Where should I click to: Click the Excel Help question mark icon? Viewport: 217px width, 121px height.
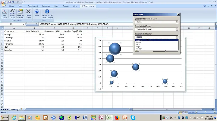[x=205, y=6]
